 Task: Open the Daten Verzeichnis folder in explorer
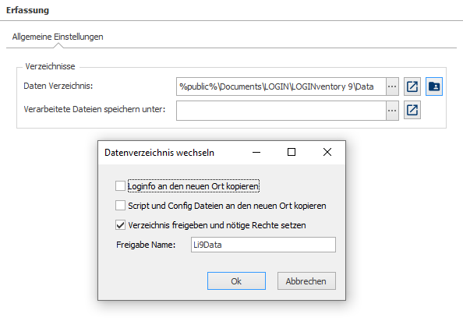point(412,86)
